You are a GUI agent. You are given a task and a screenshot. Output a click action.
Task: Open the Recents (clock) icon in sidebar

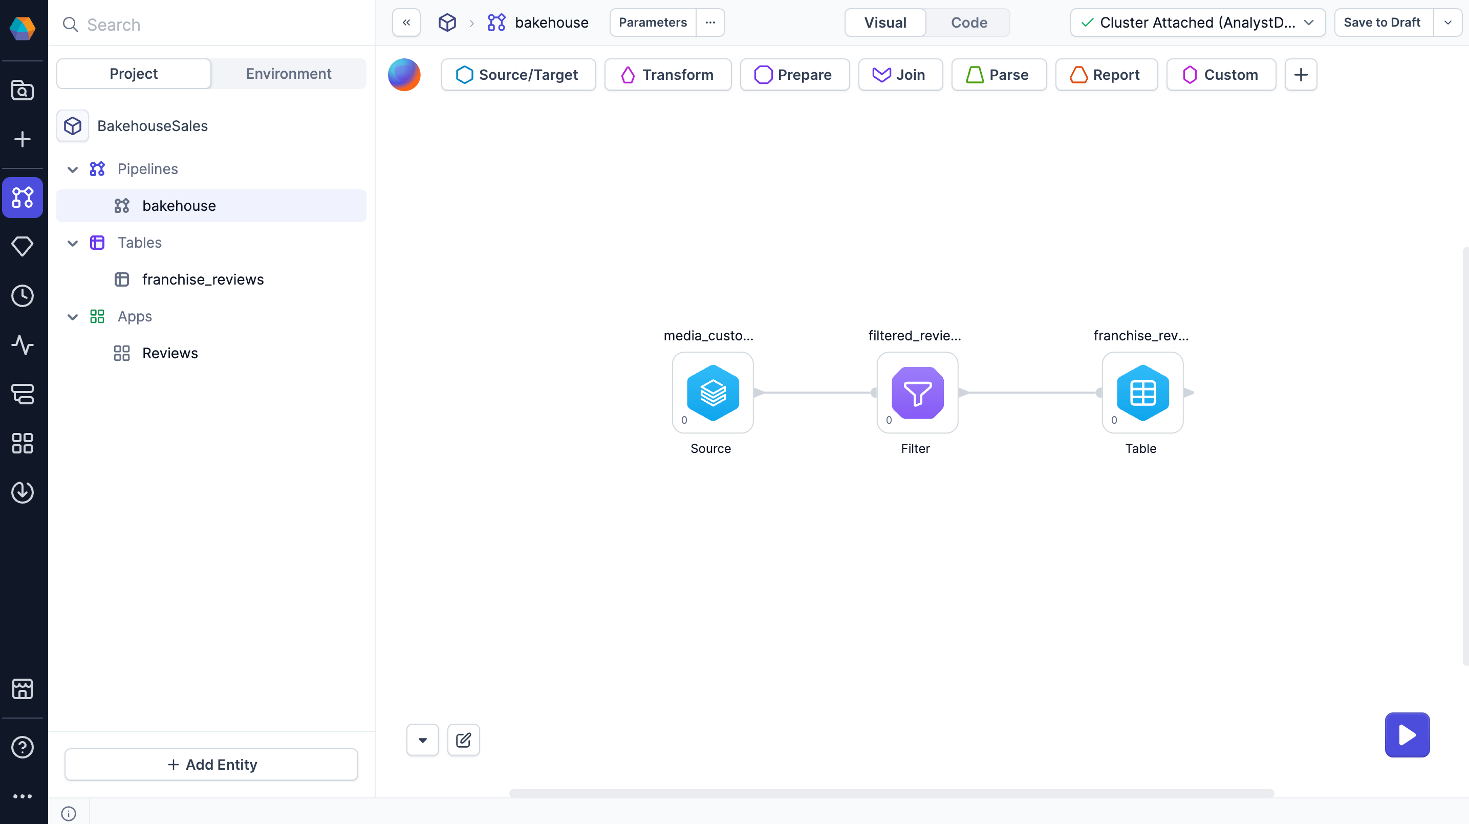[23, 296]
